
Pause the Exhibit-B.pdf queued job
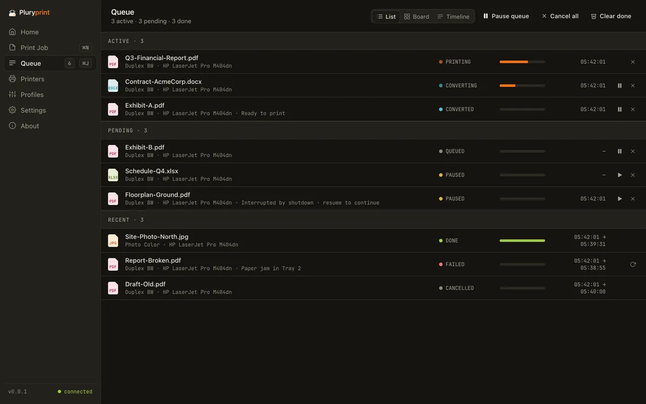[x=620, y=151]
